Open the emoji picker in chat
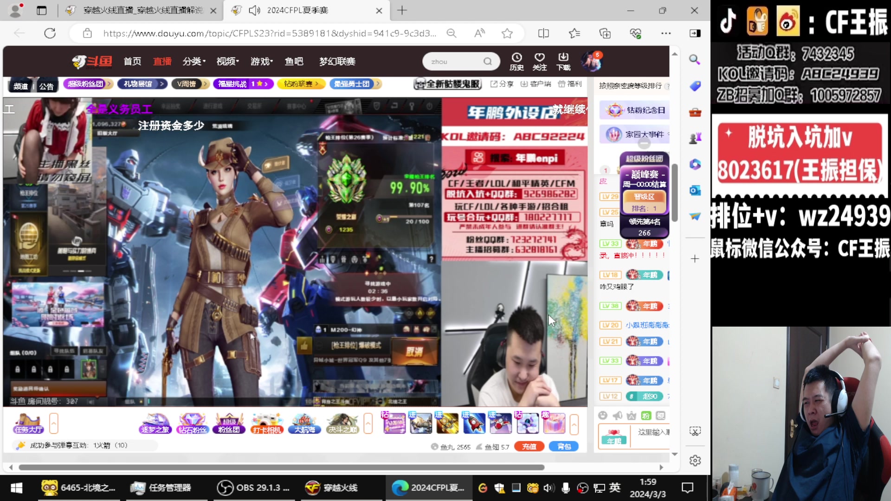 point(603,416)
